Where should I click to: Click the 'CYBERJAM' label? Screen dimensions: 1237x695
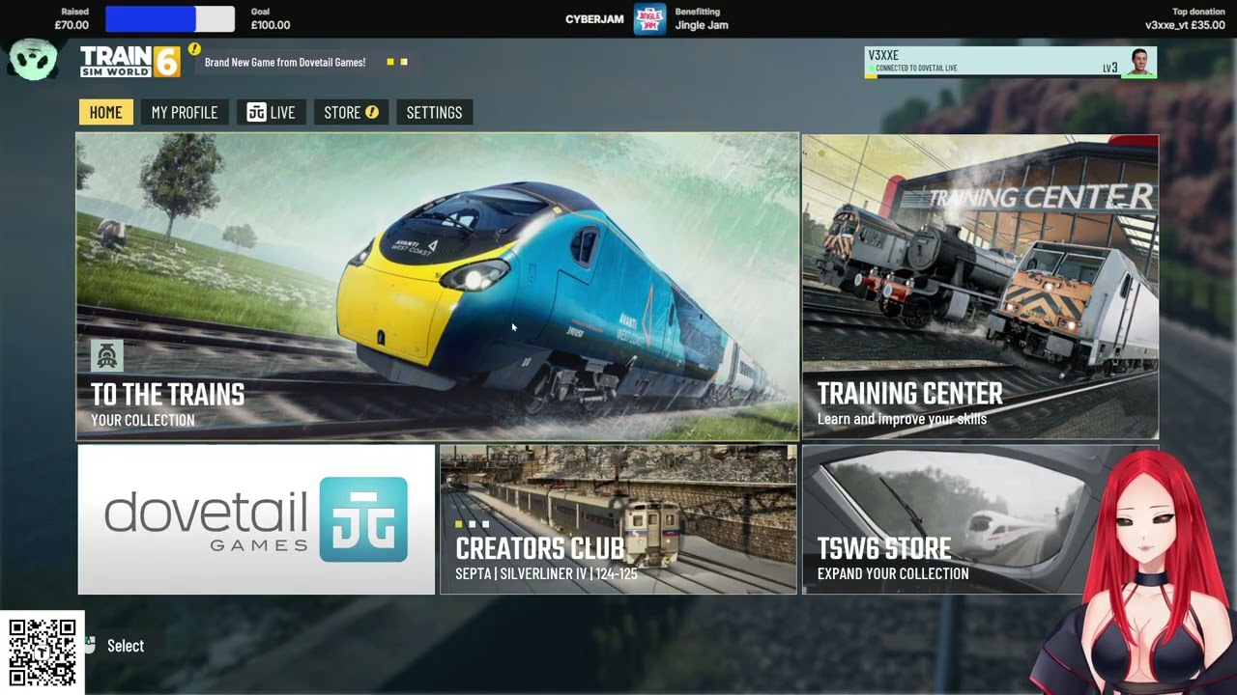[594, 19]
